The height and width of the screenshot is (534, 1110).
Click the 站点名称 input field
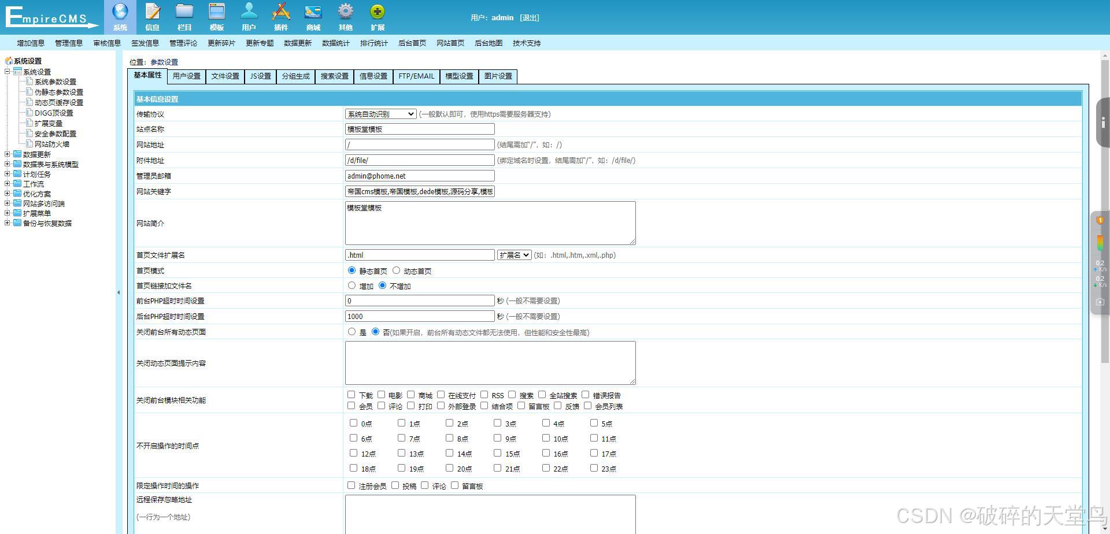tap(420, 129)
